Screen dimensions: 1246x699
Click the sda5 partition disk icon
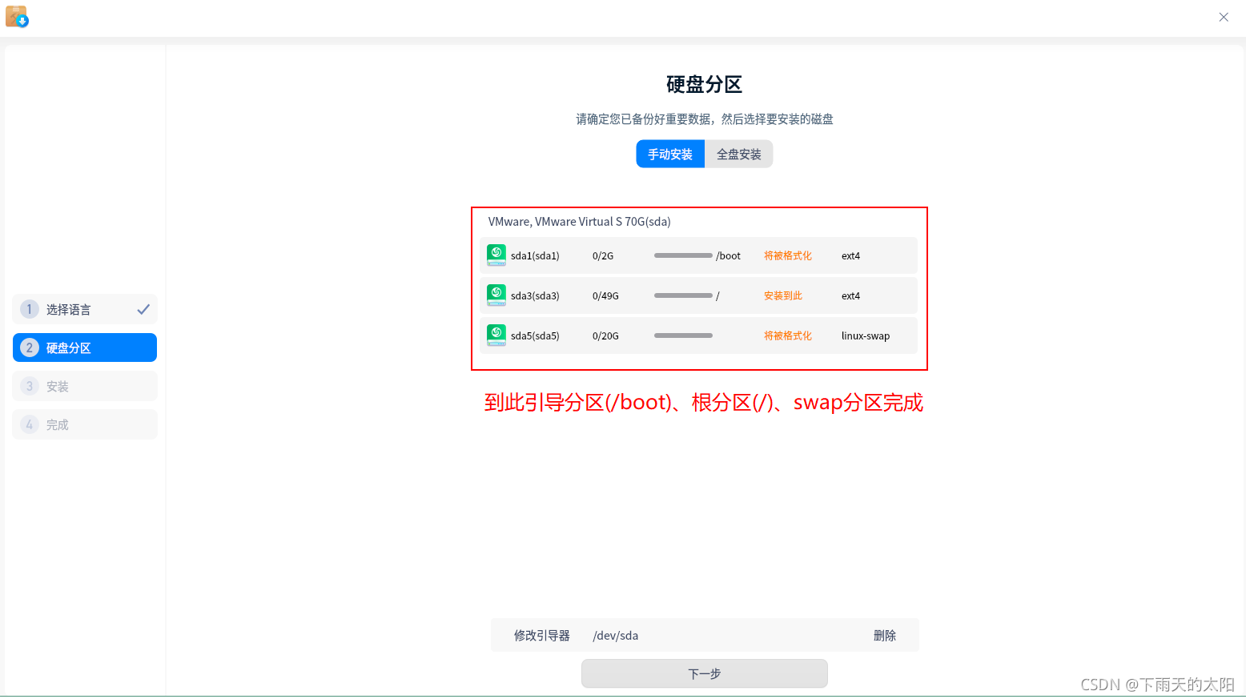pyautogui.click(x=496, y=335)
